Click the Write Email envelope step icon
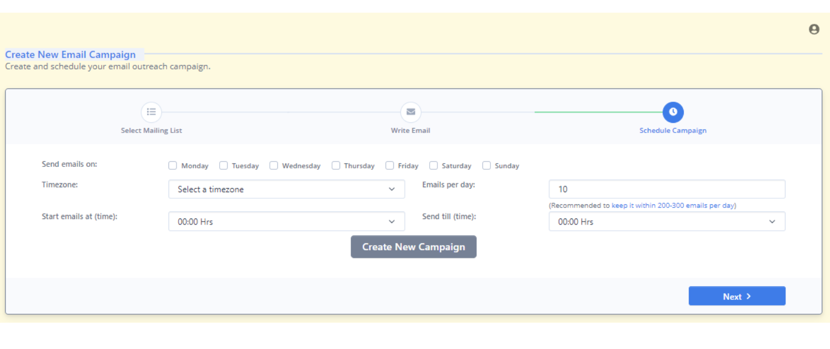The width and height of the screenshot is (830, 349). pos(410,112)
